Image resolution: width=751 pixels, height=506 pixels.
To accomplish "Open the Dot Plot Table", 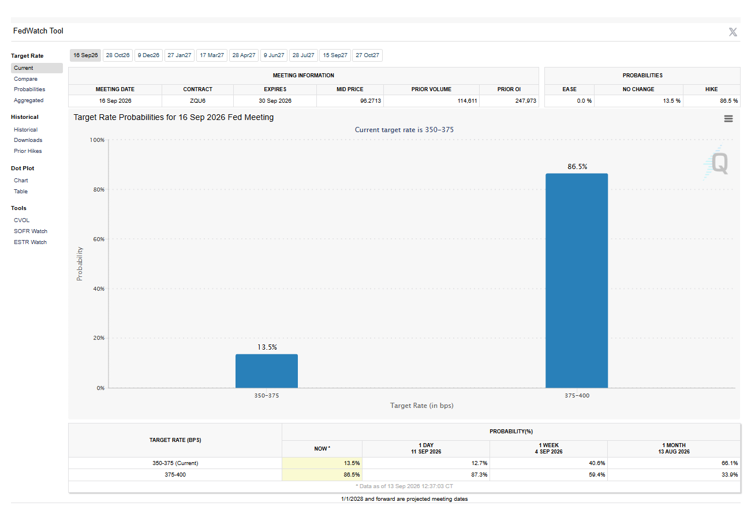I will (x=21, y=192).
